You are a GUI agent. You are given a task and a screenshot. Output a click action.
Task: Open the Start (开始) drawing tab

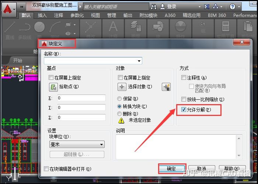(x=18, y=60)
